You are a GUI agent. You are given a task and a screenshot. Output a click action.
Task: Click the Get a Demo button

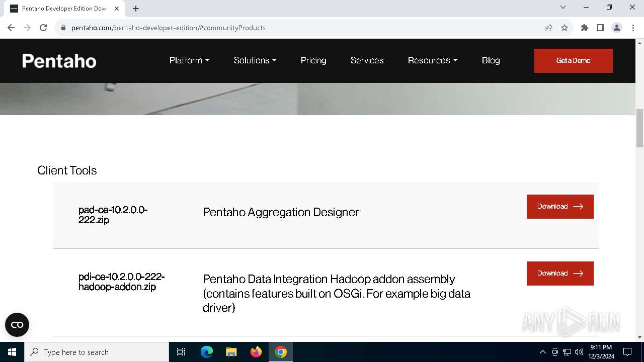click(x=574, y=61)
